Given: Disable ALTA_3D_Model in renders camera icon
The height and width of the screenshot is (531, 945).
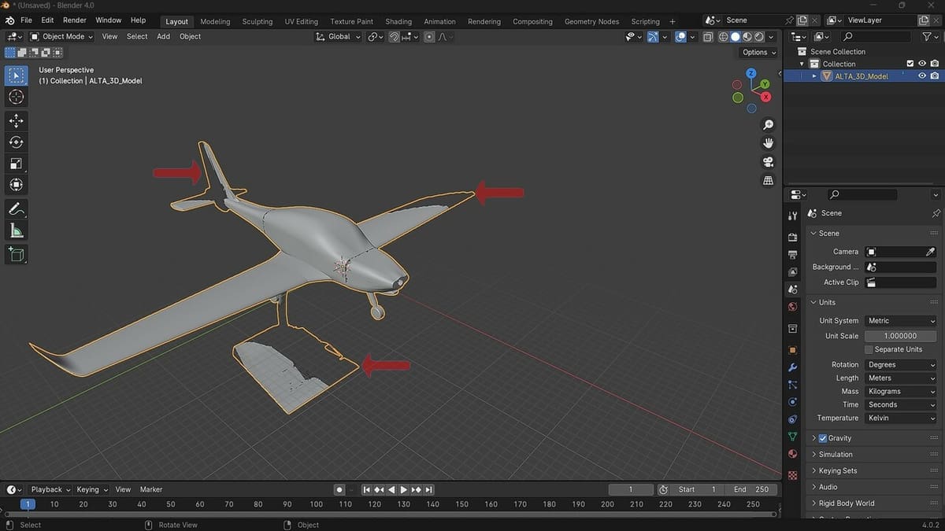Looking at the screenshot, I should pyautogui.click(x=934, y=76).
